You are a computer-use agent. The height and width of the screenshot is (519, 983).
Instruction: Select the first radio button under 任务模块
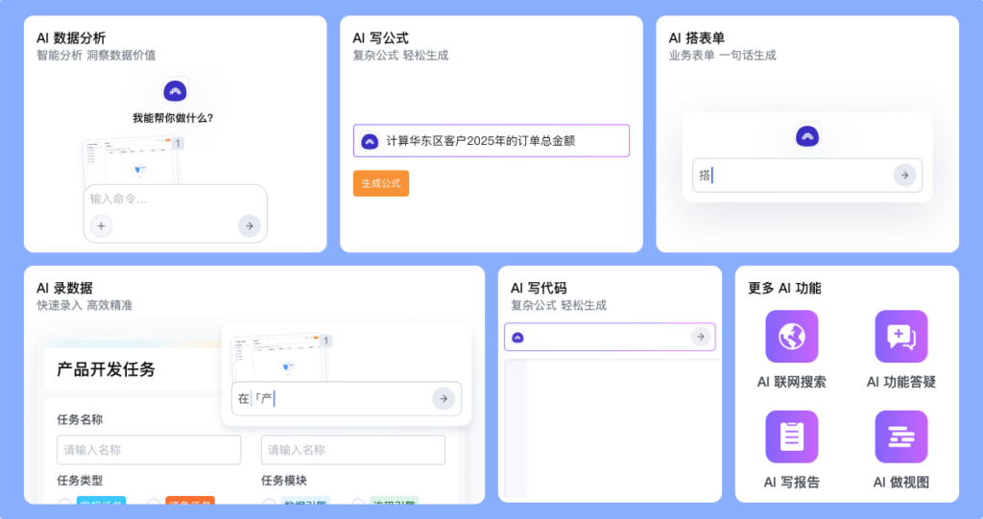pyautogui.click(x=269, y=503)
